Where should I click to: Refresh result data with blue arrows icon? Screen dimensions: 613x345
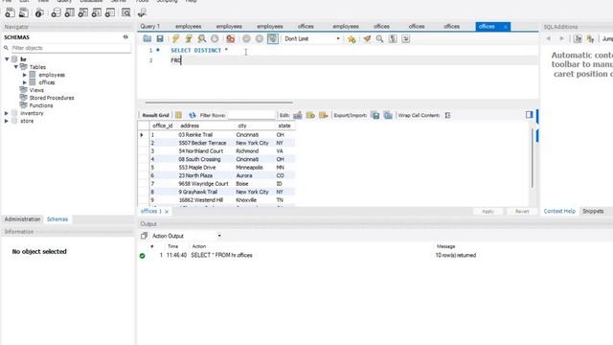click(x=192, y=115)
